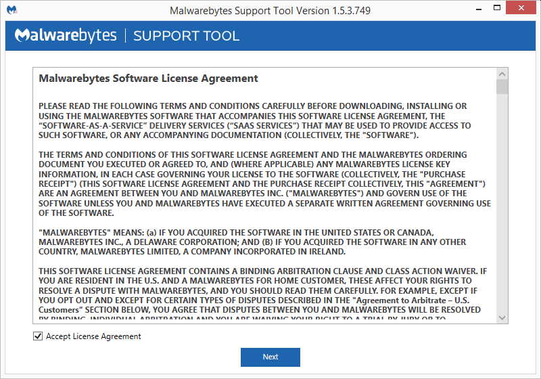Click the paragraph about binding arbitration clause
541x379 pixels.
pyautogui.click(x=262, y=292)
